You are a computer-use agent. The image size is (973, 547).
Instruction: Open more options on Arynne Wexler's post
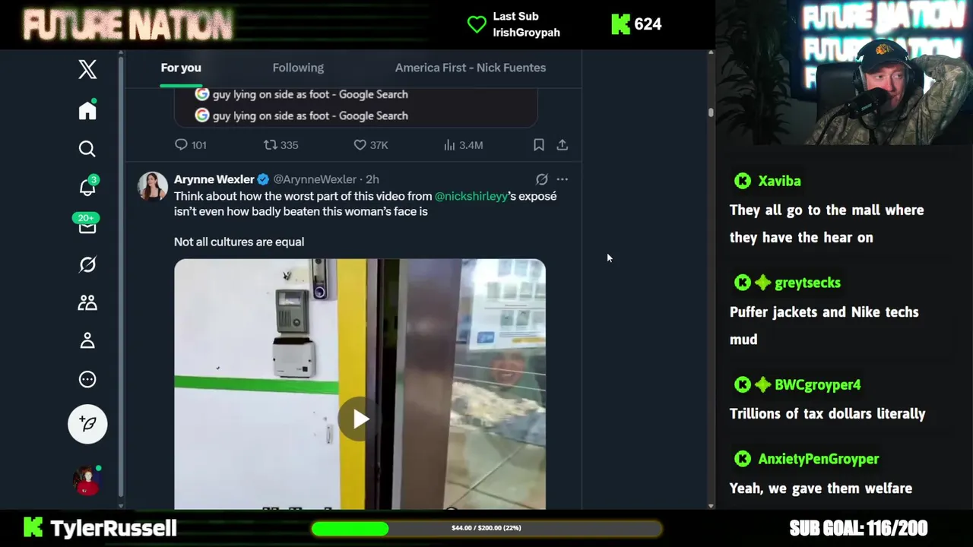pos(562,179)
